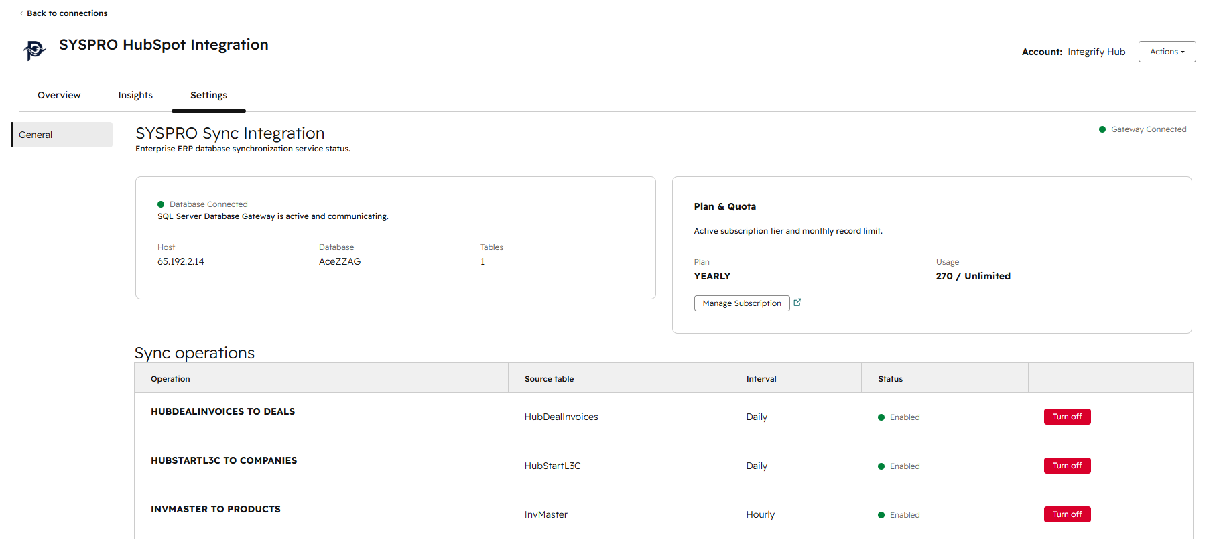
Task: Click the green Database Connected status dot
Action: [x=161, y=204]
